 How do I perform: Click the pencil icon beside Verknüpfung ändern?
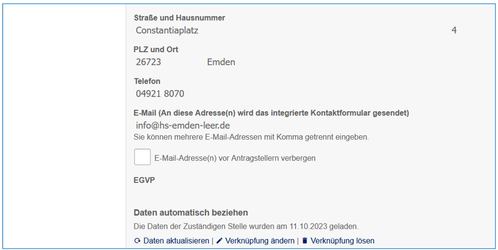(219, 241)
